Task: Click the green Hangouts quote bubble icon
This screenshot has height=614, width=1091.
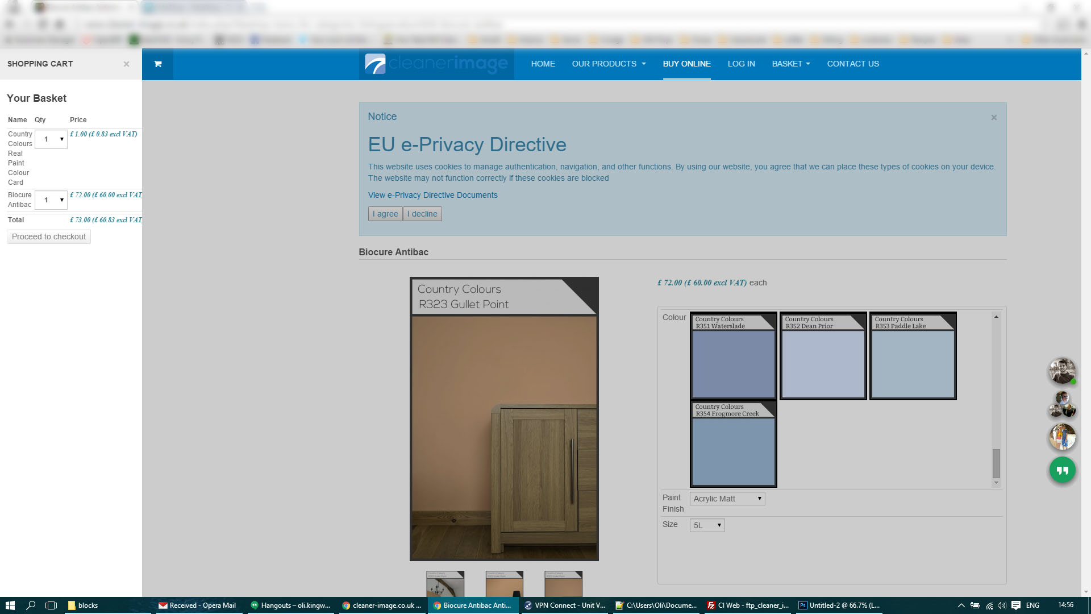Action: (1062, 470)
